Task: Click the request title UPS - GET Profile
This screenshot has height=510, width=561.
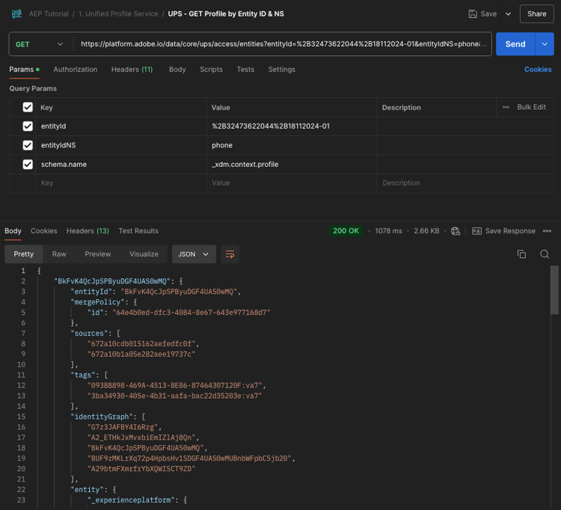Action: tap(226, 14)
